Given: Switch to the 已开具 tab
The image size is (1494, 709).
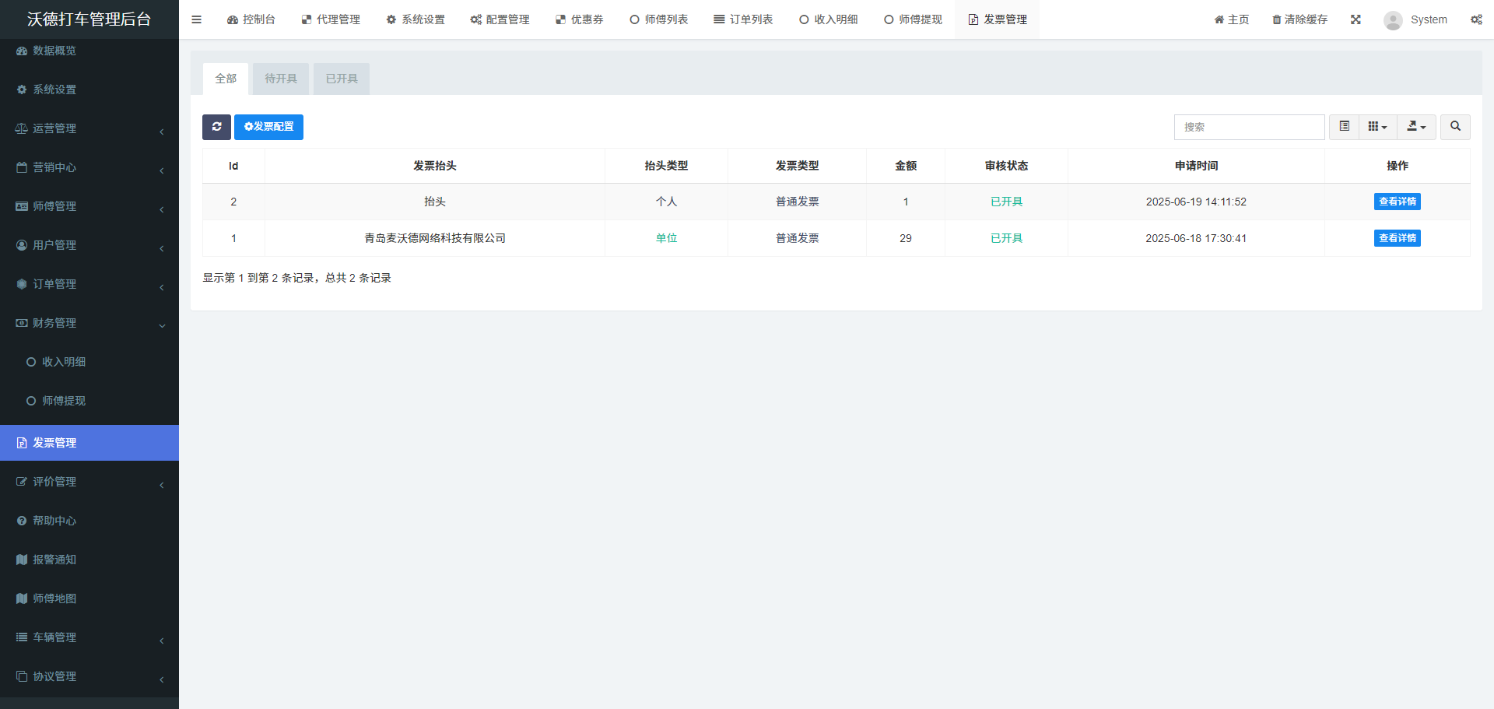Looking at the screenshot, I should click(342, 79).
